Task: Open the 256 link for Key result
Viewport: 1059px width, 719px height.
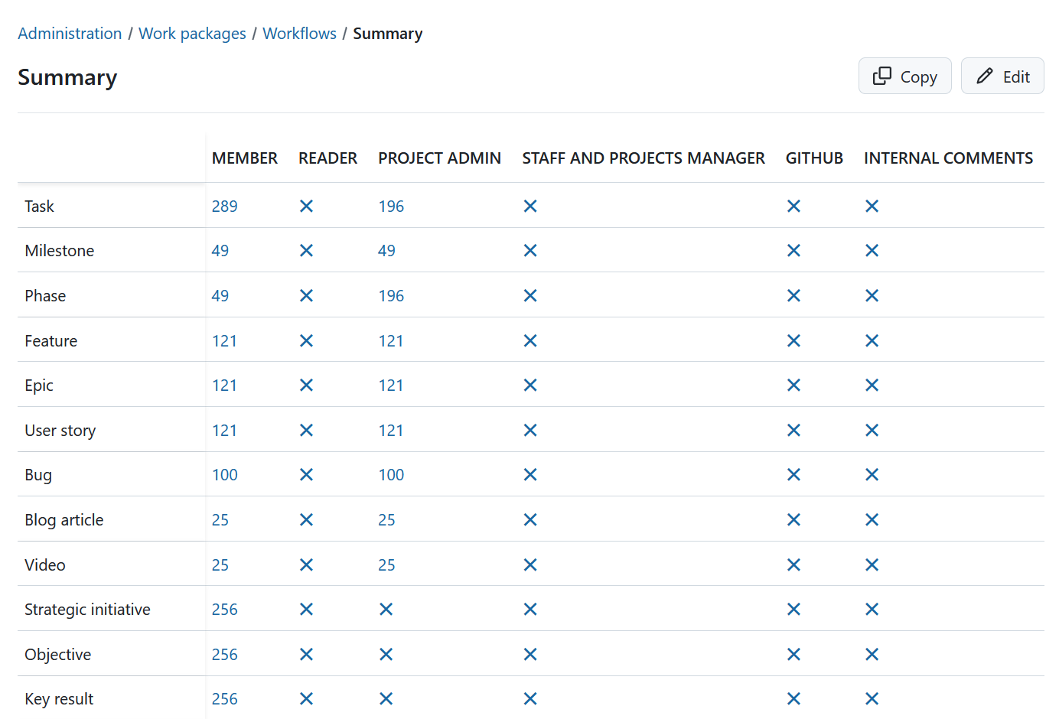Action: point(224,698)
